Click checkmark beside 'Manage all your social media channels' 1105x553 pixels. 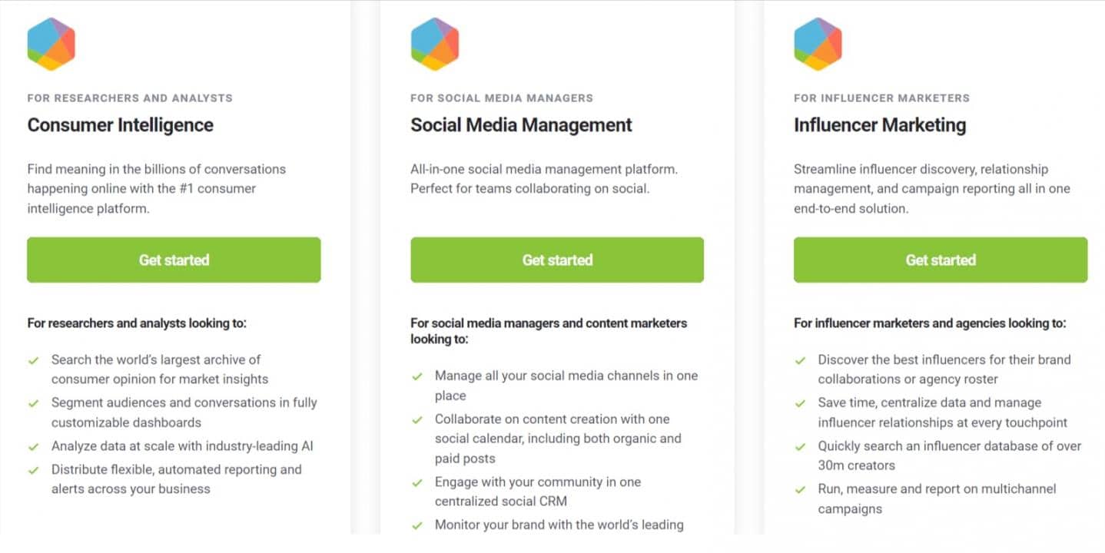(x=416, y=376)
